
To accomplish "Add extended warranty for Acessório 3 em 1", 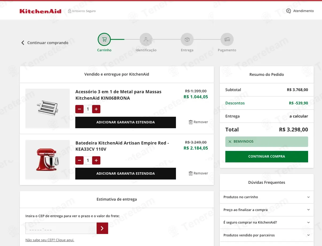I will pyautogui.click(x=125, y=122).
